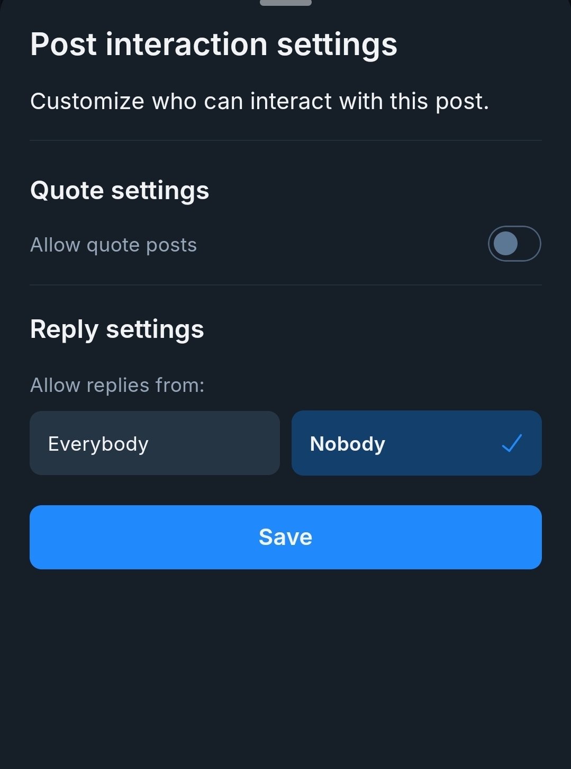Toggle the Allow quote posts switch
The height and width of the screenshot is (769, 571).
[x=514, y=244]
